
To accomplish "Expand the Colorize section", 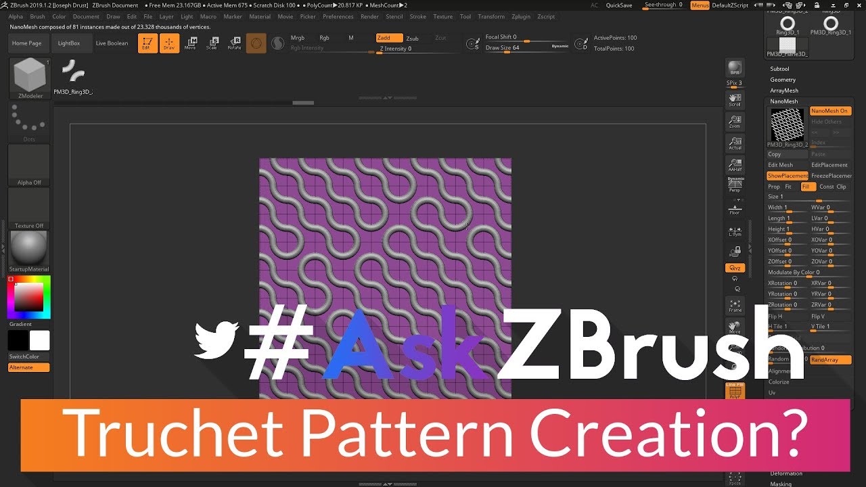I will 779,382.
